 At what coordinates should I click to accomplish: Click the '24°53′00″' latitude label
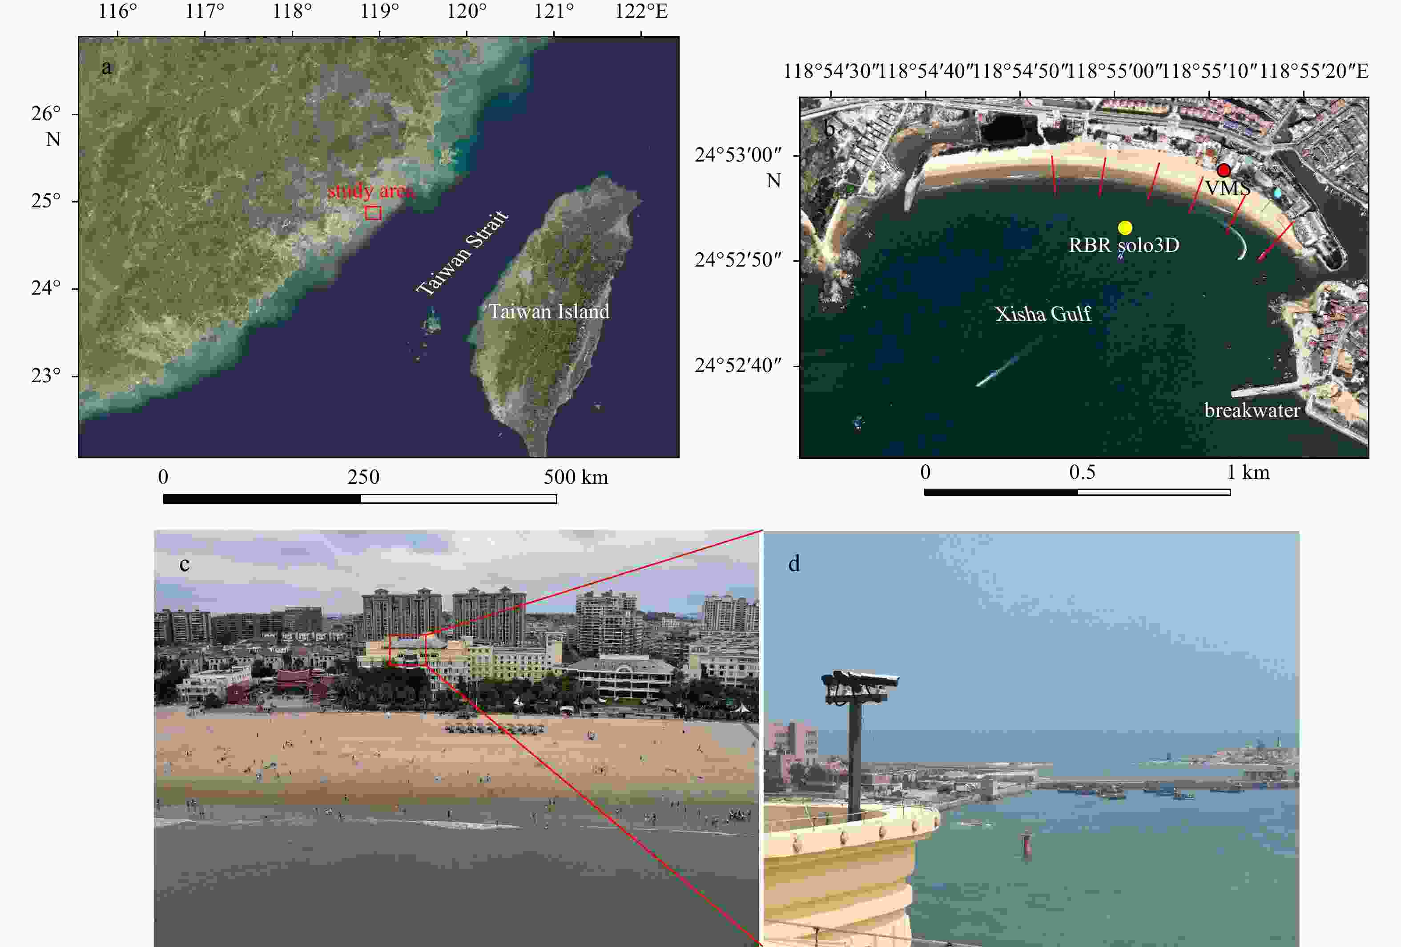[x=738, y=155]
